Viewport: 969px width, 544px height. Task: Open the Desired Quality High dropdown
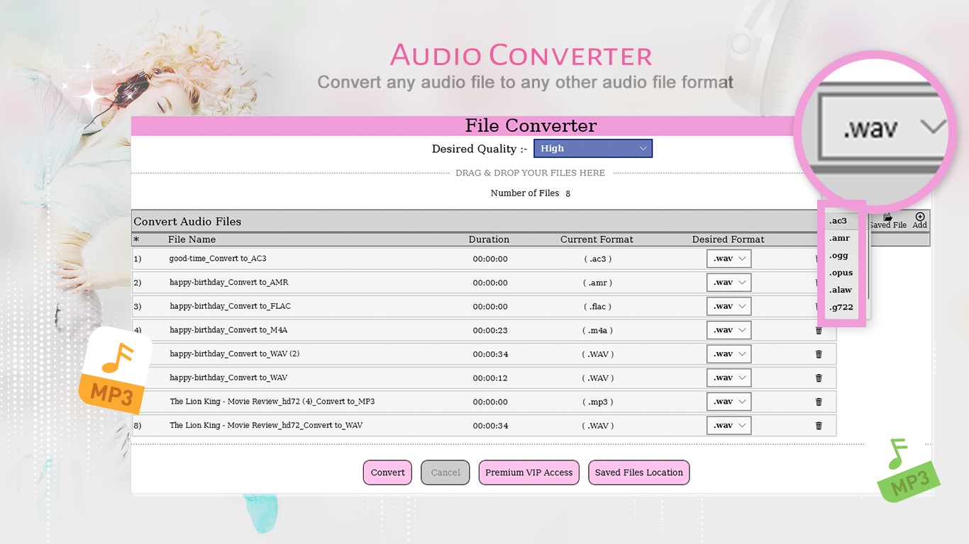[593, 149]
